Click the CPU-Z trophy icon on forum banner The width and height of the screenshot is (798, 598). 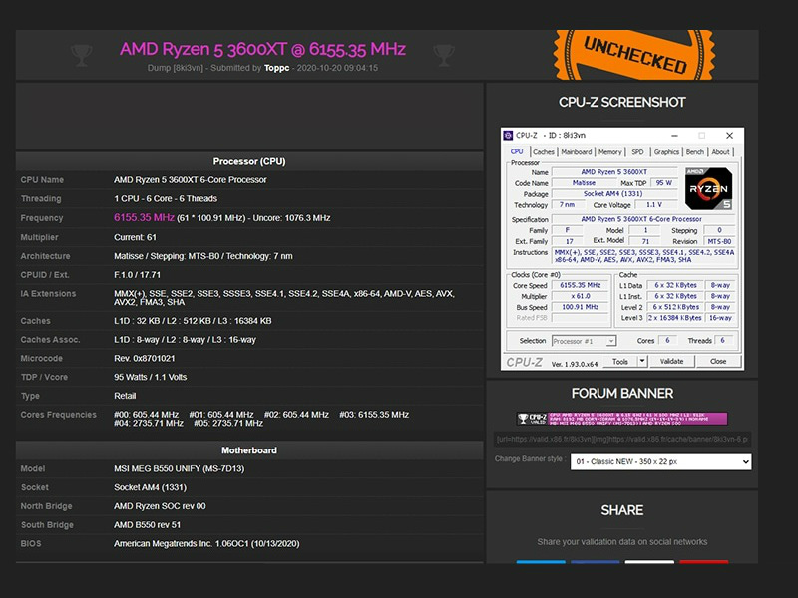(x=522, y=419)
